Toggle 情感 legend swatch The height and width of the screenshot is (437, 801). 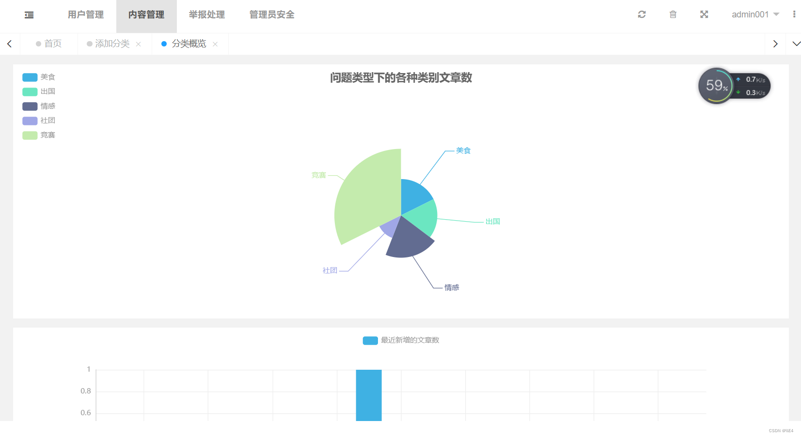pyautogui.click(x=30, y=106)
